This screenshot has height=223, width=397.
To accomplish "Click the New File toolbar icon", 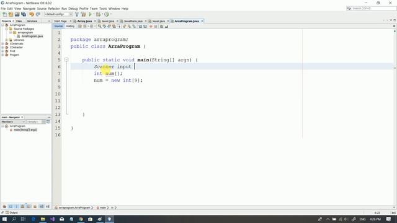I will pos(4,14).
